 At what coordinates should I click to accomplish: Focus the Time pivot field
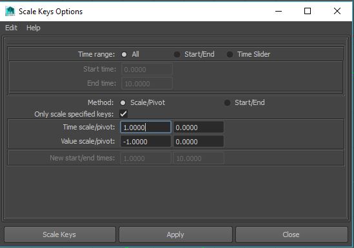(199, 128)
